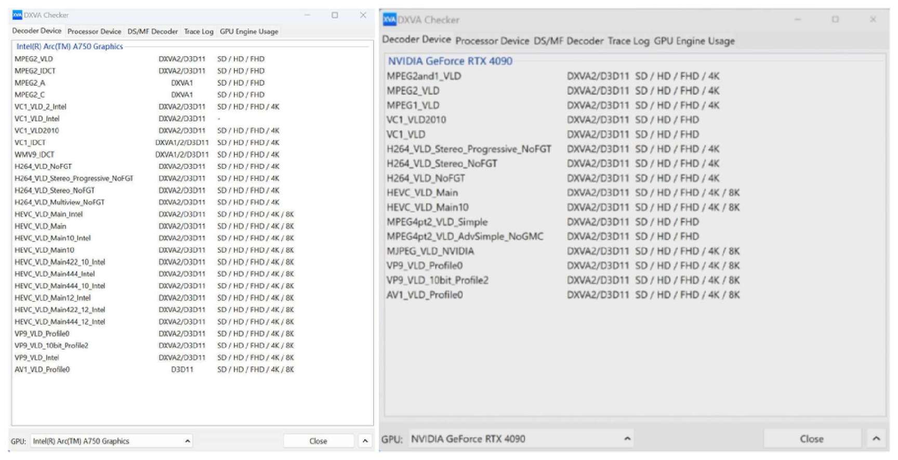Select Decoder Device tab in NVIDIA window

[417, 40]
